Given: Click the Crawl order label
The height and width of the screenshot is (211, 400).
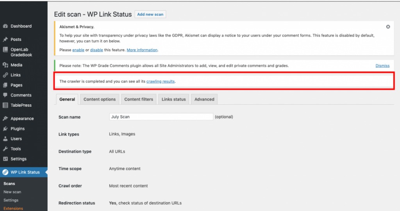Looking at the screenshot, I should coord(70,186).
